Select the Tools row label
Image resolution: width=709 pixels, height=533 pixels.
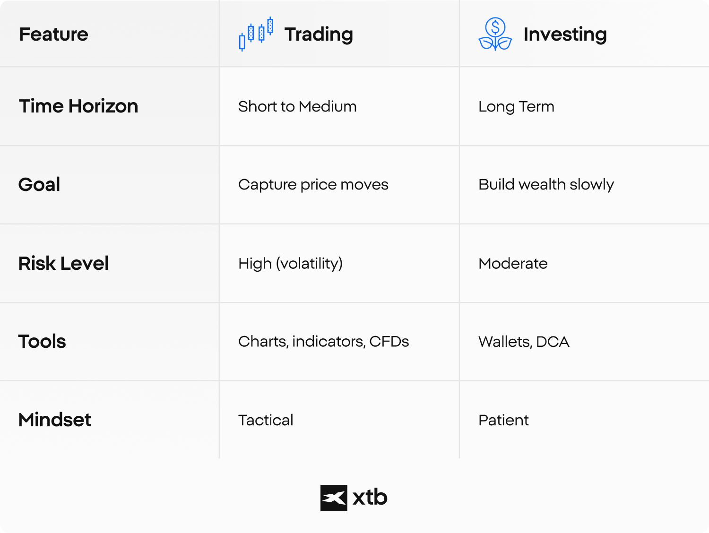[42, 341]
